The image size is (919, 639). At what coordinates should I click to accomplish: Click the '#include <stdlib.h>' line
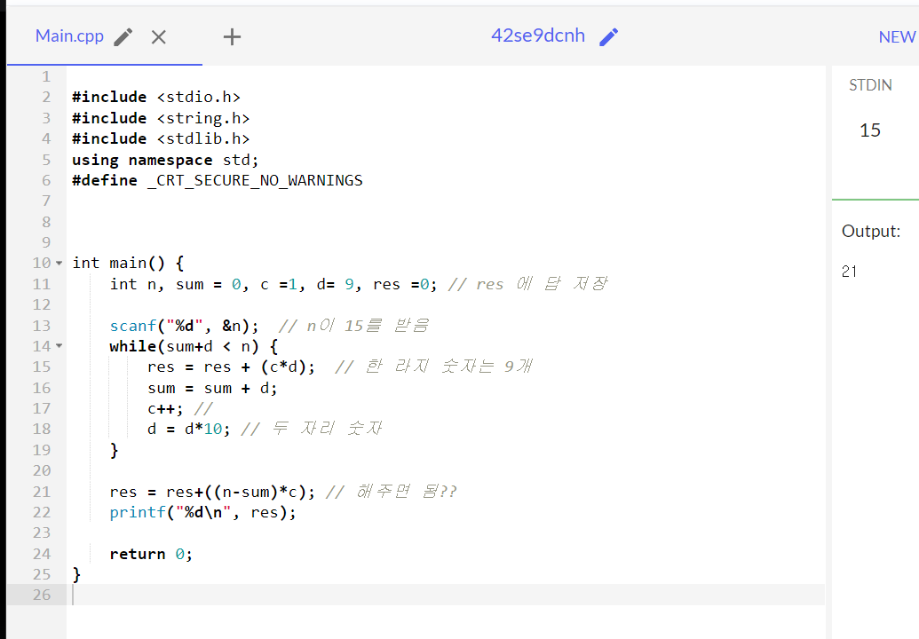tap(161, 138)
